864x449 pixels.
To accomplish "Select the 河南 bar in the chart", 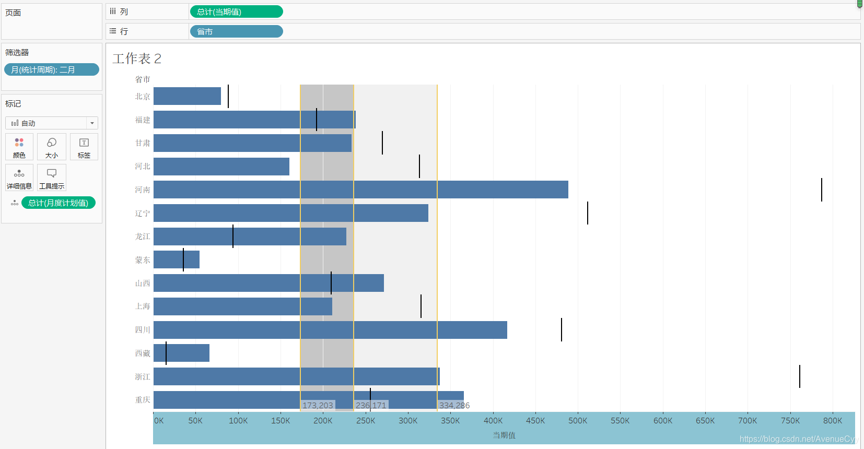I will tap(361, 190).
